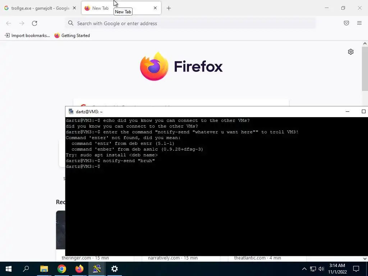368x276 pixels.
Task: Open a new tab with plus button
Action: [x=169, y=8]
